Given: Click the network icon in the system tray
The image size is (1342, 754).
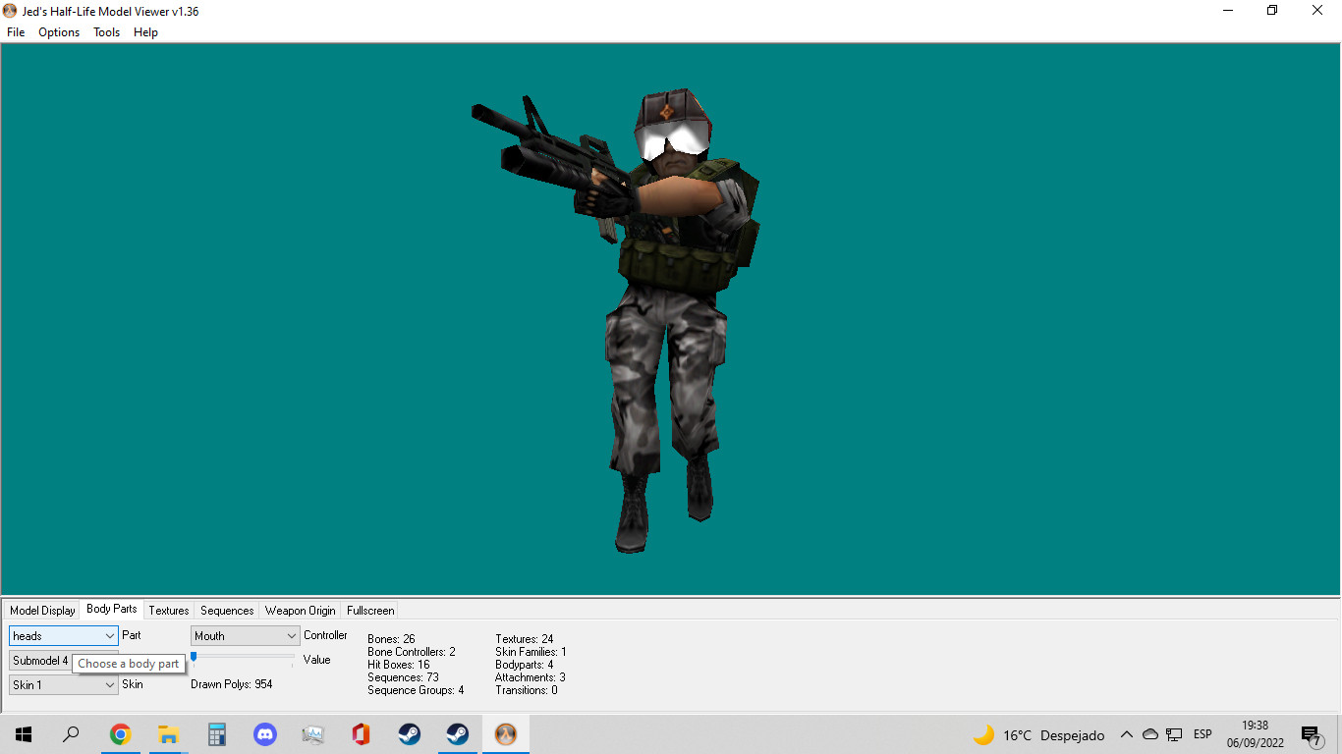Looking at the screenshot, I should coord(1173,733).
